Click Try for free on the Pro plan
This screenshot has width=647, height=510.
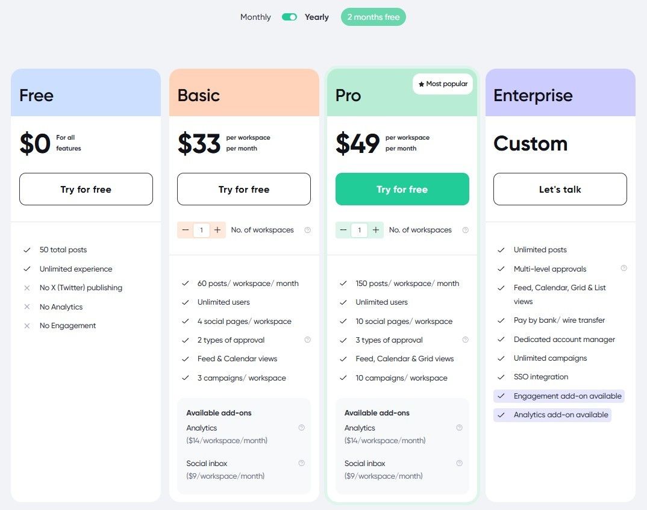[402, 189]
